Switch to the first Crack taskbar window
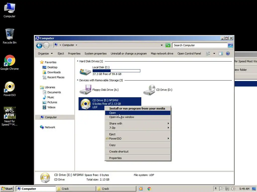Image resolution: width=257 pixels, height=192 pixels. [x=76, y=189]
